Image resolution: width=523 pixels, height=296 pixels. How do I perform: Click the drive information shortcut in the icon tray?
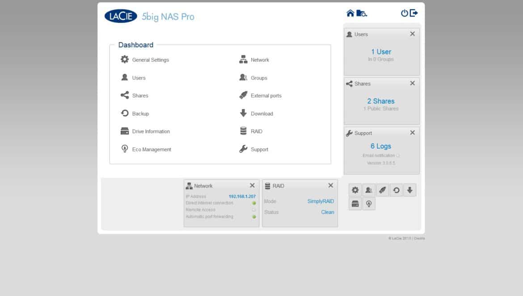coord(355,204)
